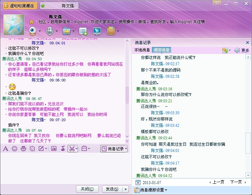Expand export records dropdown arrow

point(230,50)
